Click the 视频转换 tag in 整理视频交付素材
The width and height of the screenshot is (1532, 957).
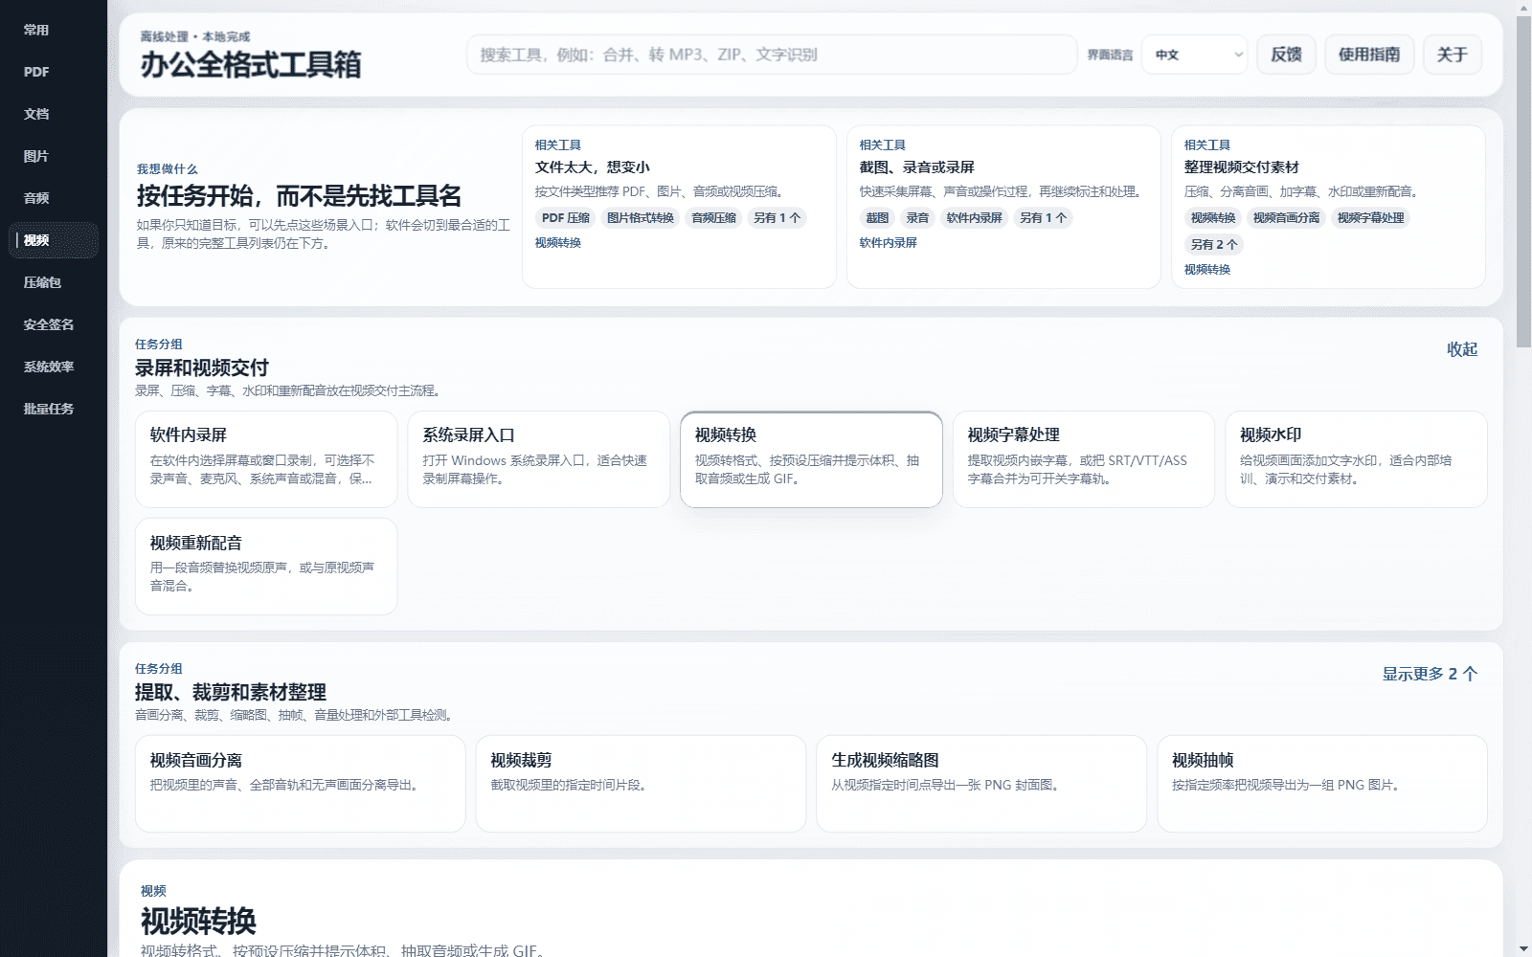1213,218
